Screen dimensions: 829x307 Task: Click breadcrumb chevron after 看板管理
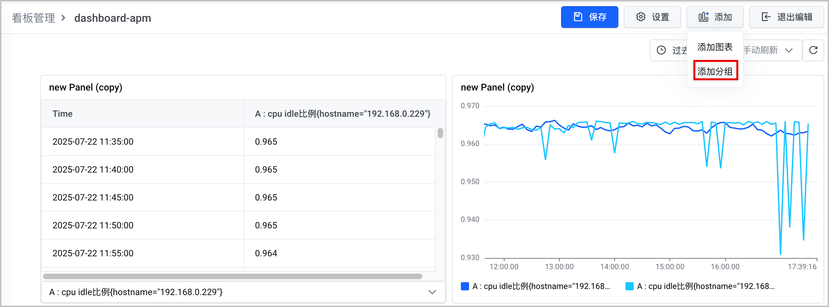(63, 18)
